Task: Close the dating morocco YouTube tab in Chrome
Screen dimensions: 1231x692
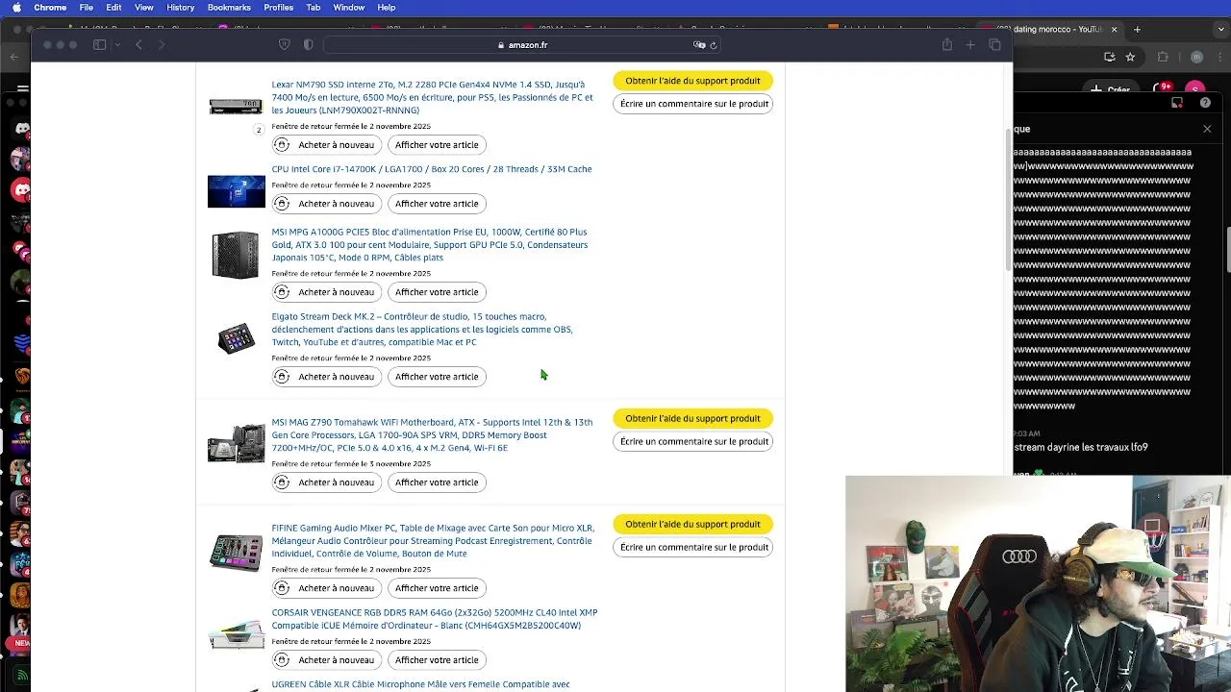Action: pos(1115,30)
